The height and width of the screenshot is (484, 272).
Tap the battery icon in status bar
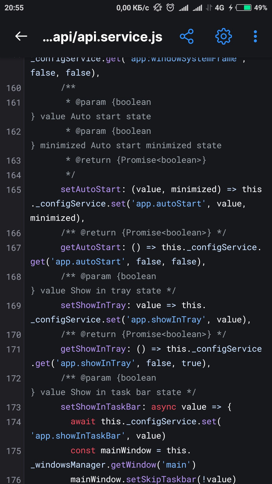(244, 8)
